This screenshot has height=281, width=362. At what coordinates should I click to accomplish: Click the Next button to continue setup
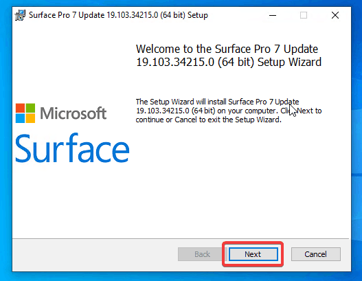[253, 254]
